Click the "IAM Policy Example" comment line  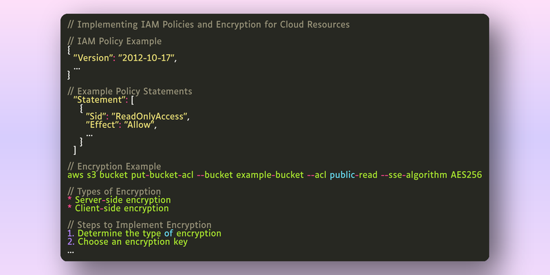coord(114,41)
